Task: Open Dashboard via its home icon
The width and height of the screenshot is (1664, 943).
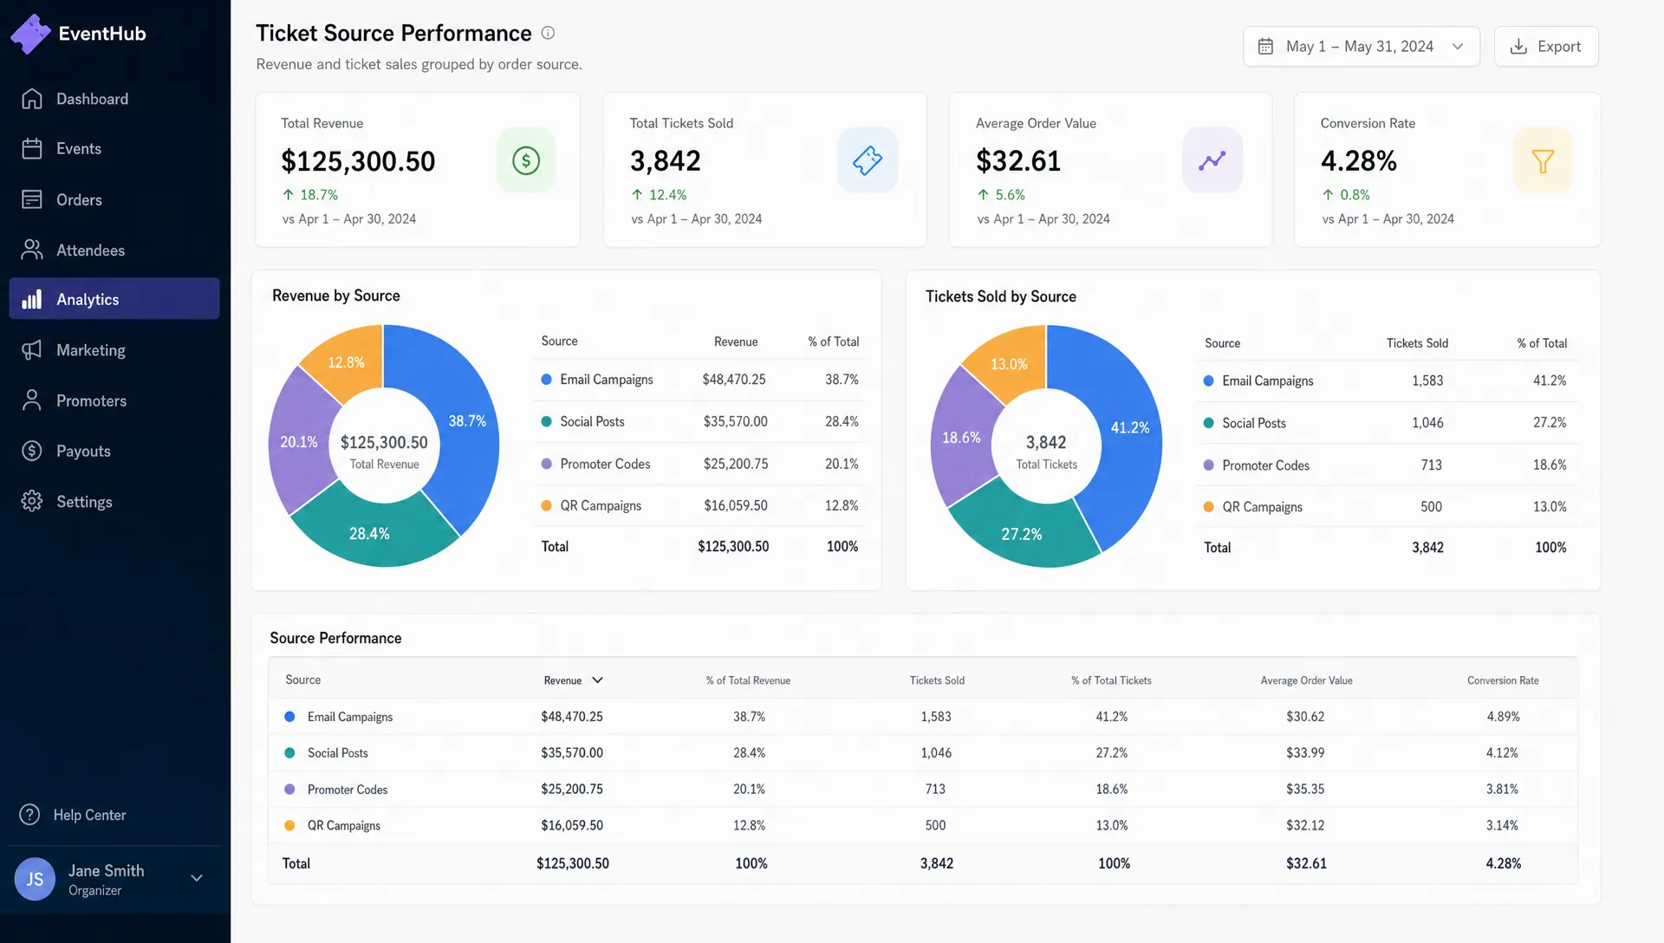Action: (x=32, y=99)
